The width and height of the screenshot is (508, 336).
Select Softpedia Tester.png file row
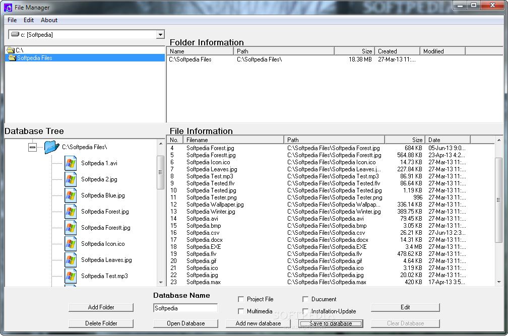click(x=331, y=197)
